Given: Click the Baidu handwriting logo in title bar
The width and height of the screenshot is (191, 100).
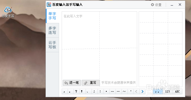Looking at the screenshot, I should click(x=49, y=5).
